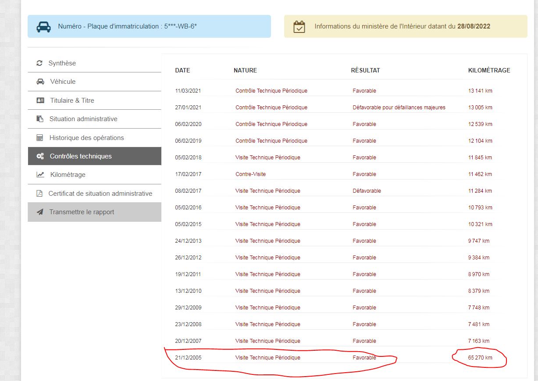Open Historique des opérations menu item
The width and height of the screenshot is (538, 381).
coord(86,138)
